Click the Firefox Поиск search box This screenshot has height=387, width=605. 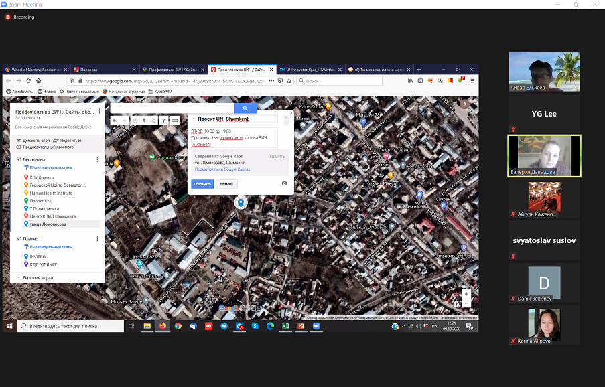(340, 81)
